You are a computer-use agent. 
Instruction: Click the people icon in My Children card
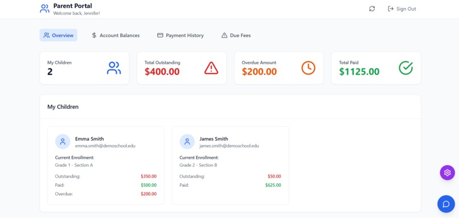point(114,68)
